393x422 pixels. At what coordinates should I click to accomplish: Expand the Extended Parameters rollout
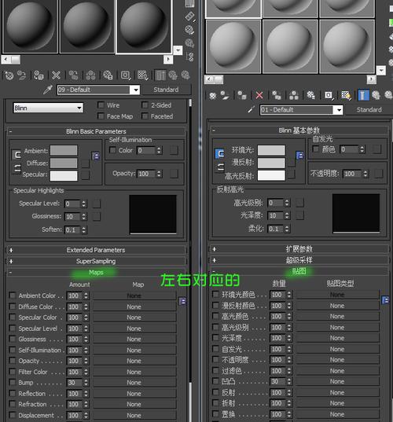point(96,250)
